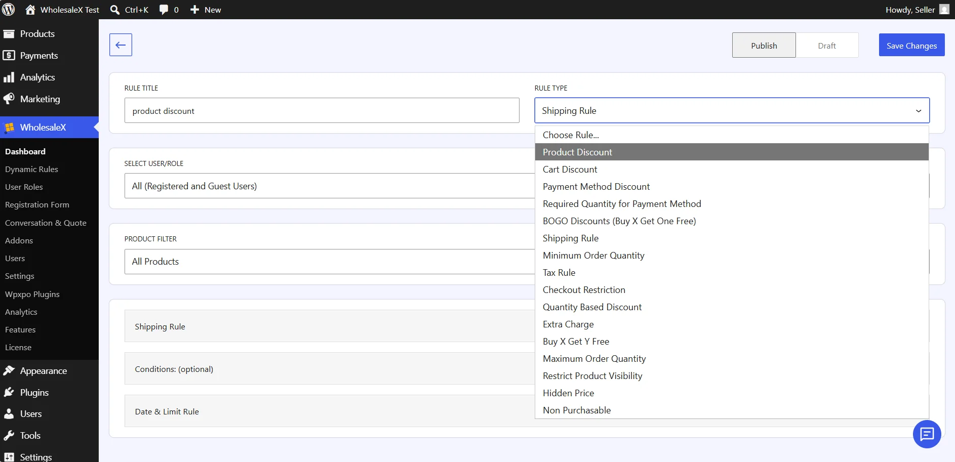The height and width of the screenshot is (462, 955).
Task: Open the chat support bubble
Action: [x=927, y=434]
